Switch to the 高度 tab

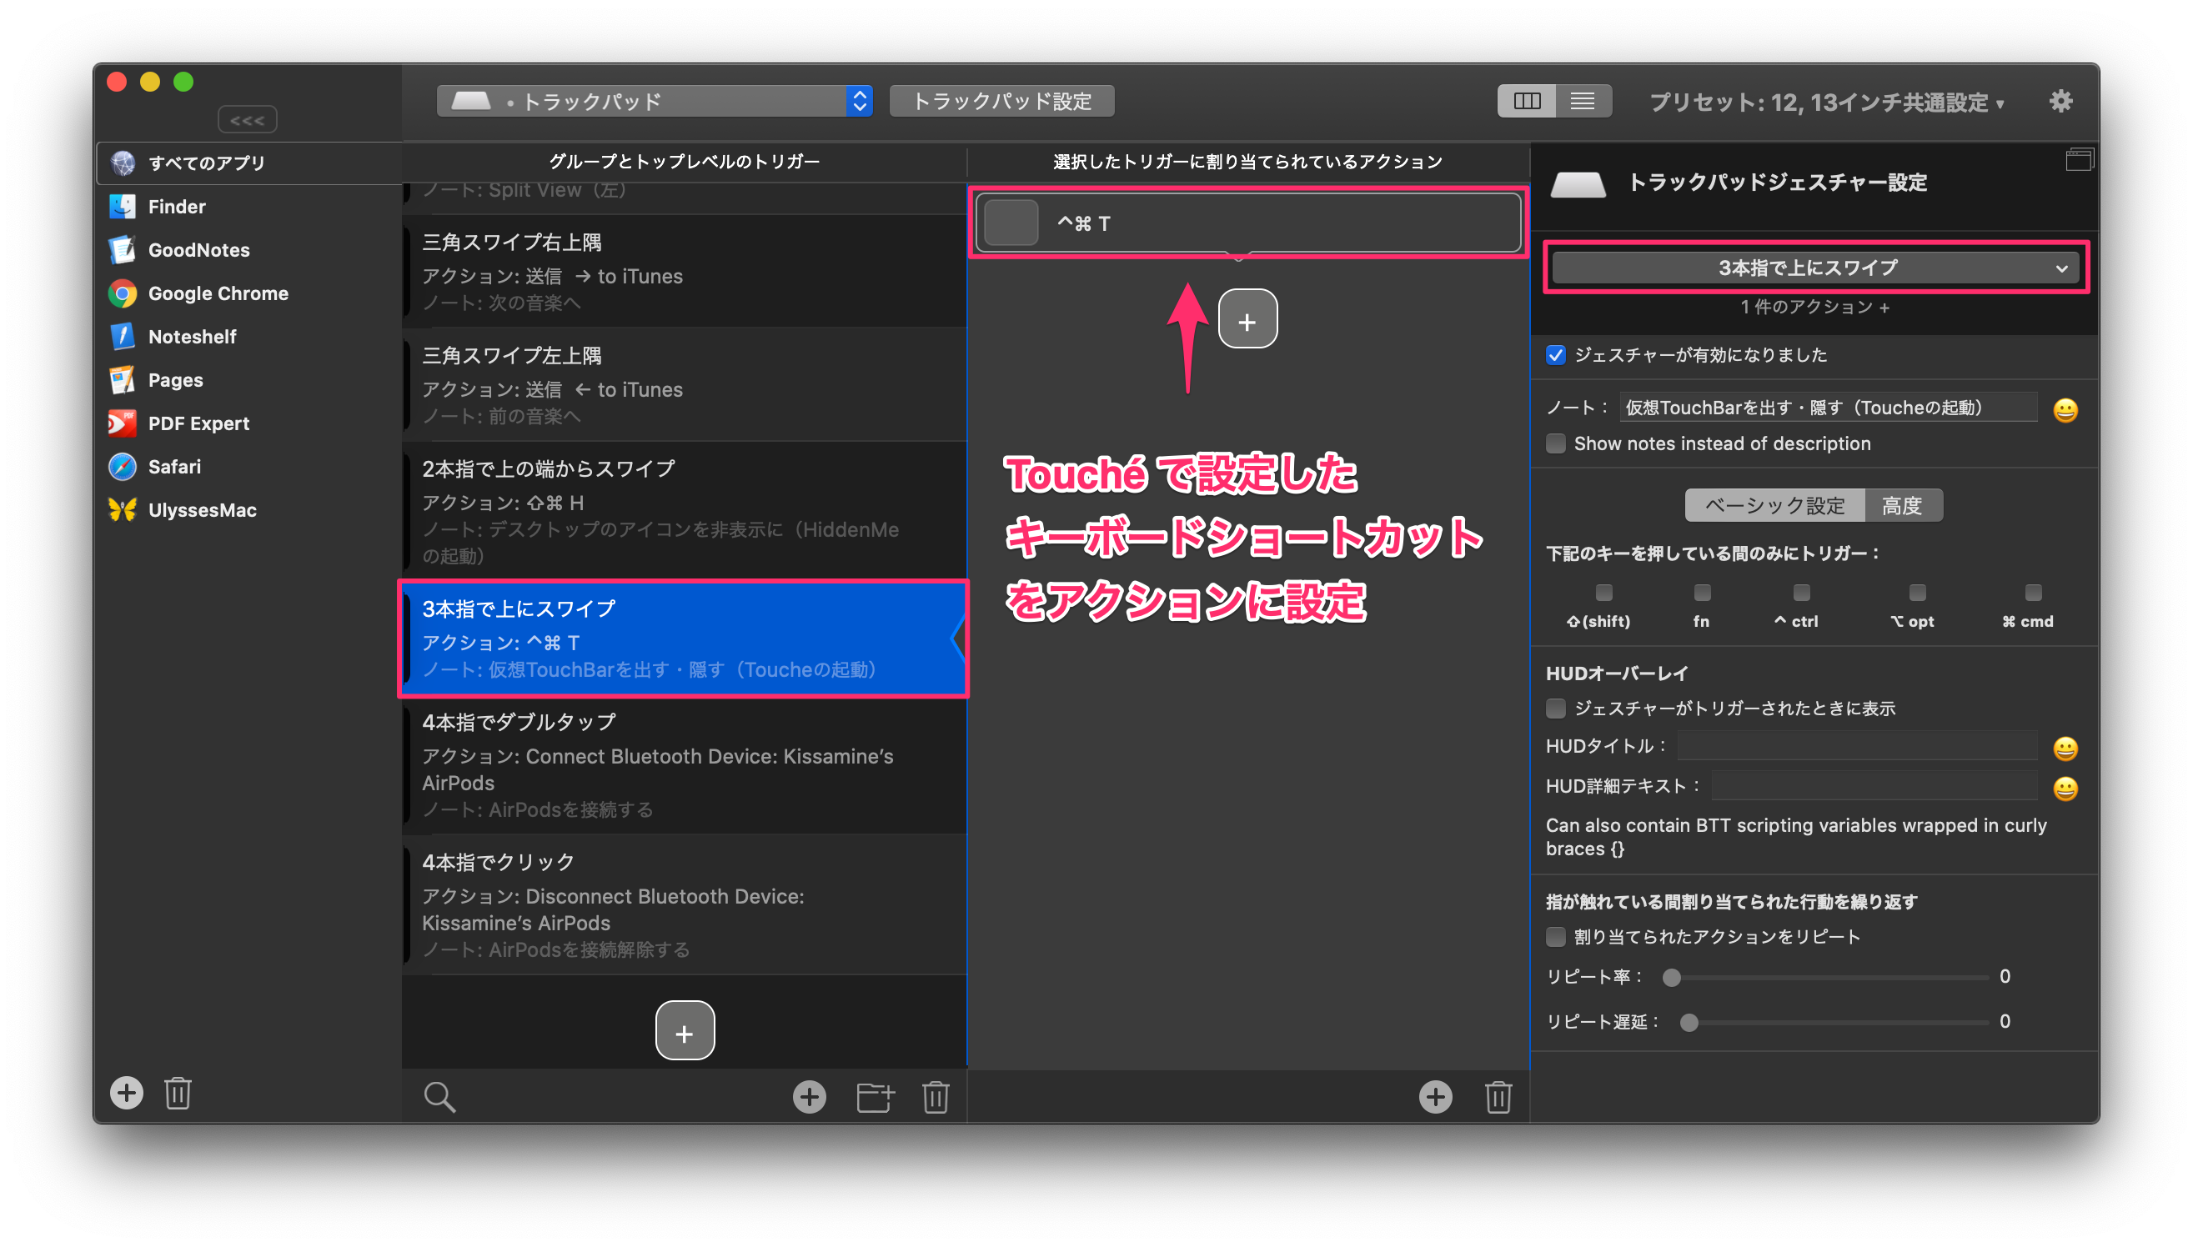pos(1902,505)
